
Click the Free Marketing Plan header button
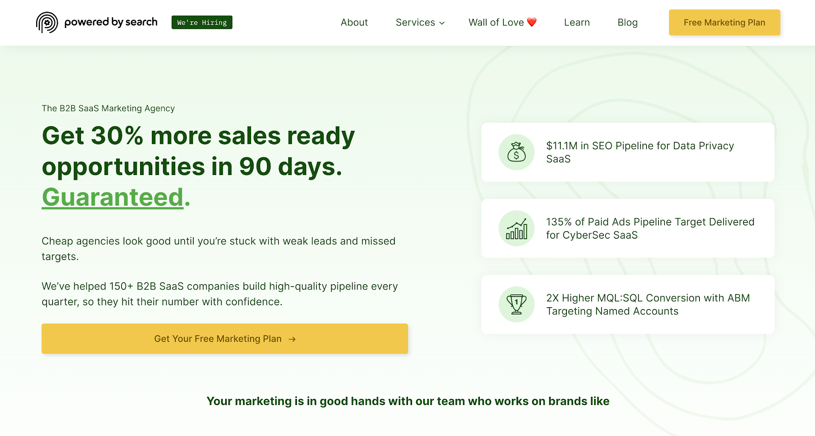(x=724, y=22)
